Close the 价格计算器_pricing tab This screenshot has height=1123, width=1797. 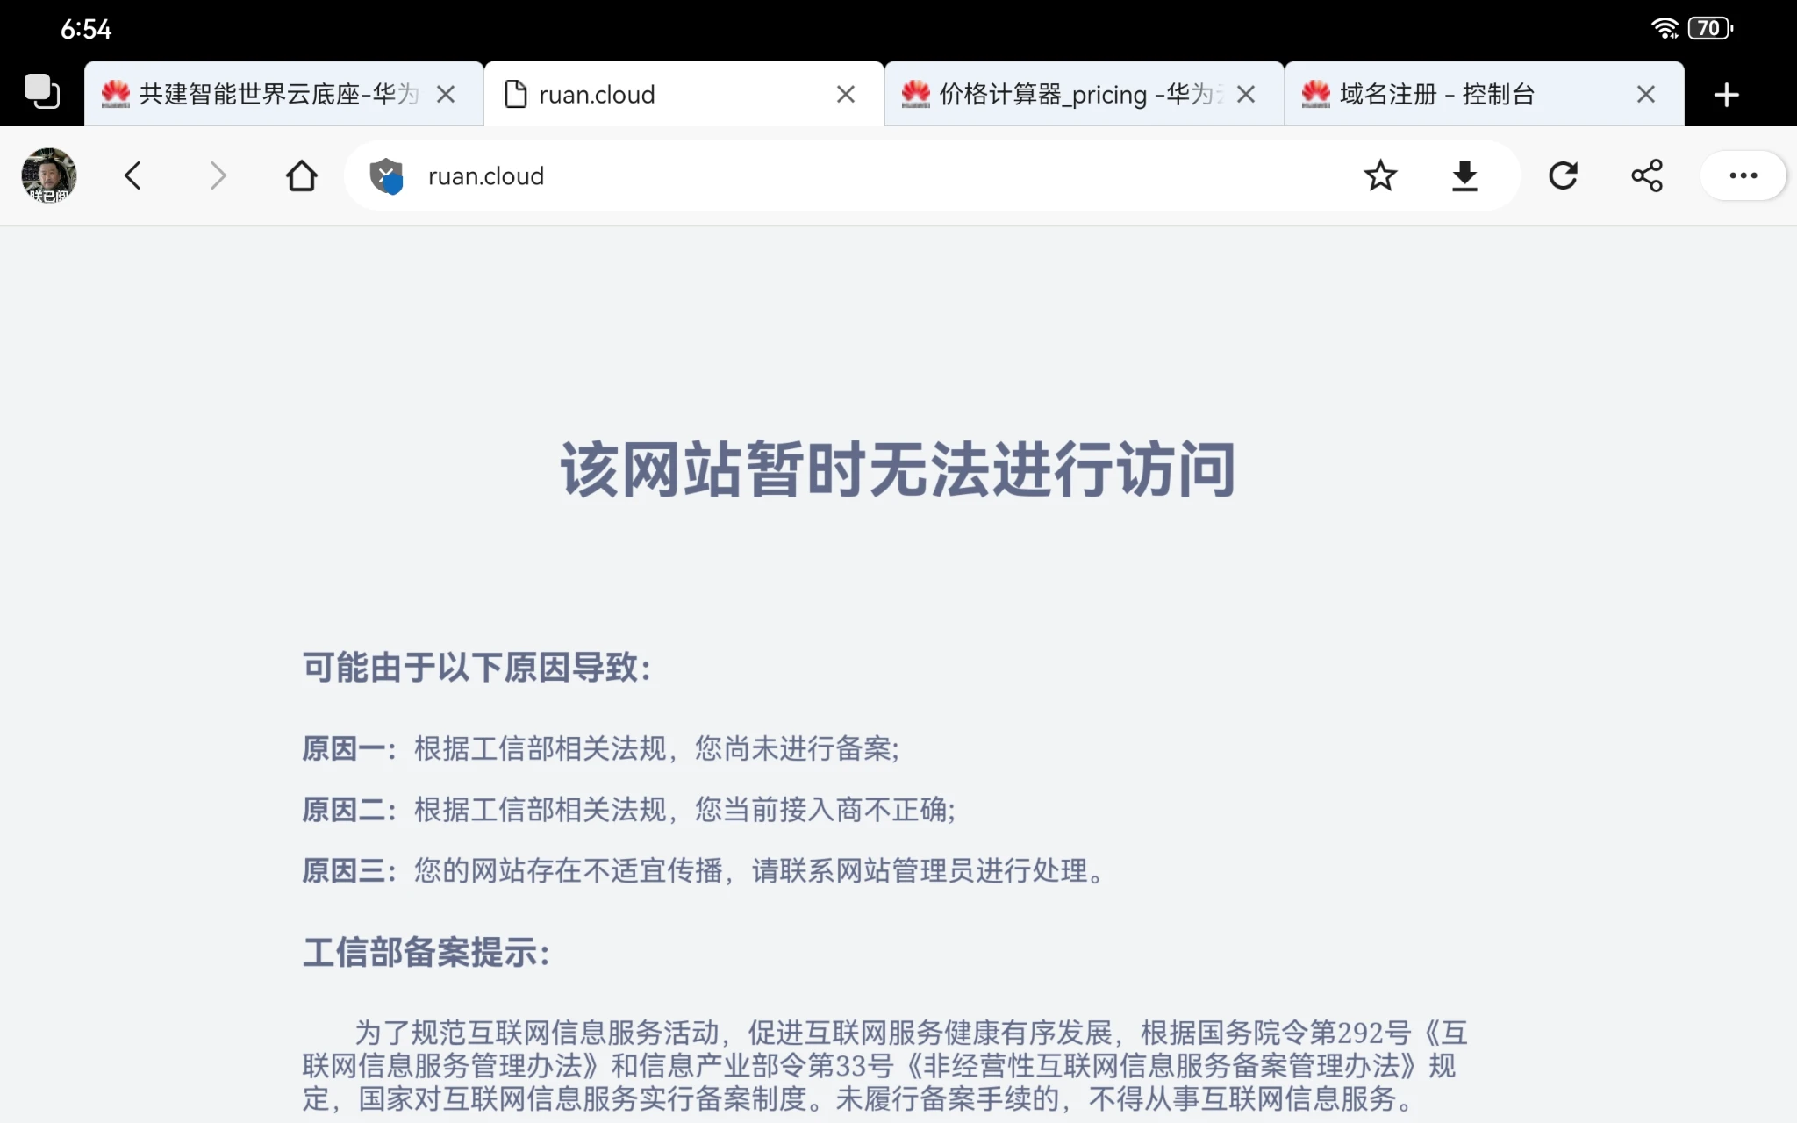(1246, 94)
